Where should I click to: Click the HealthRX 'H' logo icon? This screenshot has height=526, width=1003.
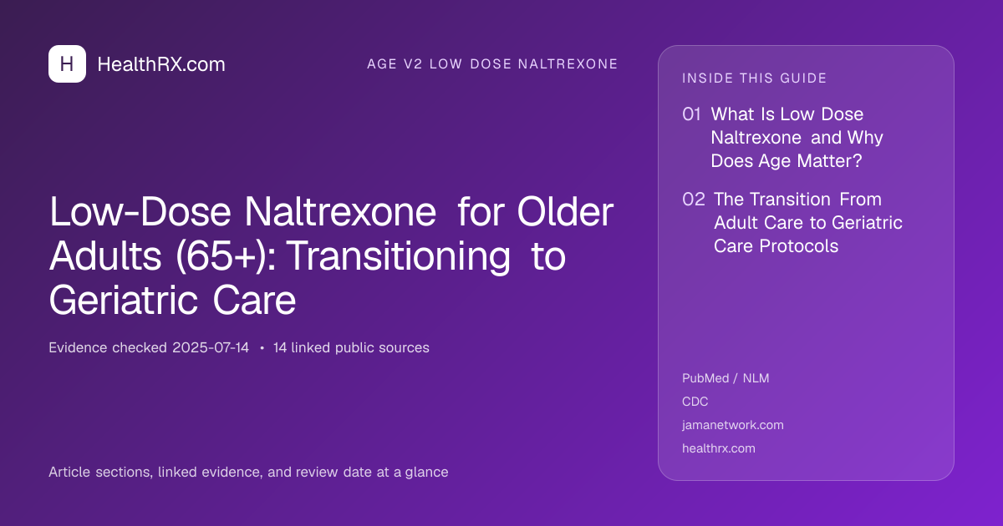pos(67,64)
